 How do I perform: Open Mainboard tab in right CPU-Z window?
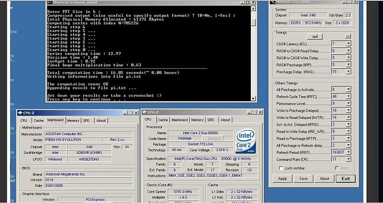click(180, 120)
